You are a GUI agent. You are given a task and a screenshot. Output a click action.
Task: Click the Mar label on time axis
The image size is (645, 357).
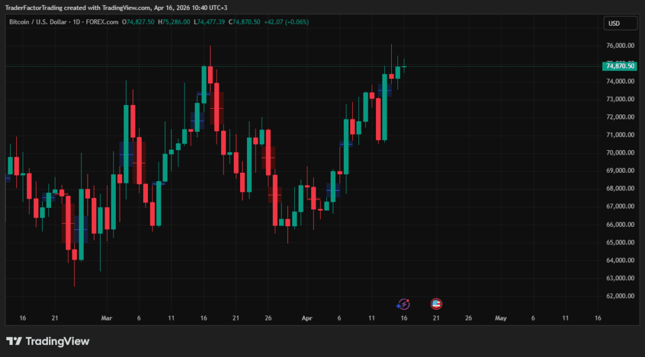tap(106, 319)
